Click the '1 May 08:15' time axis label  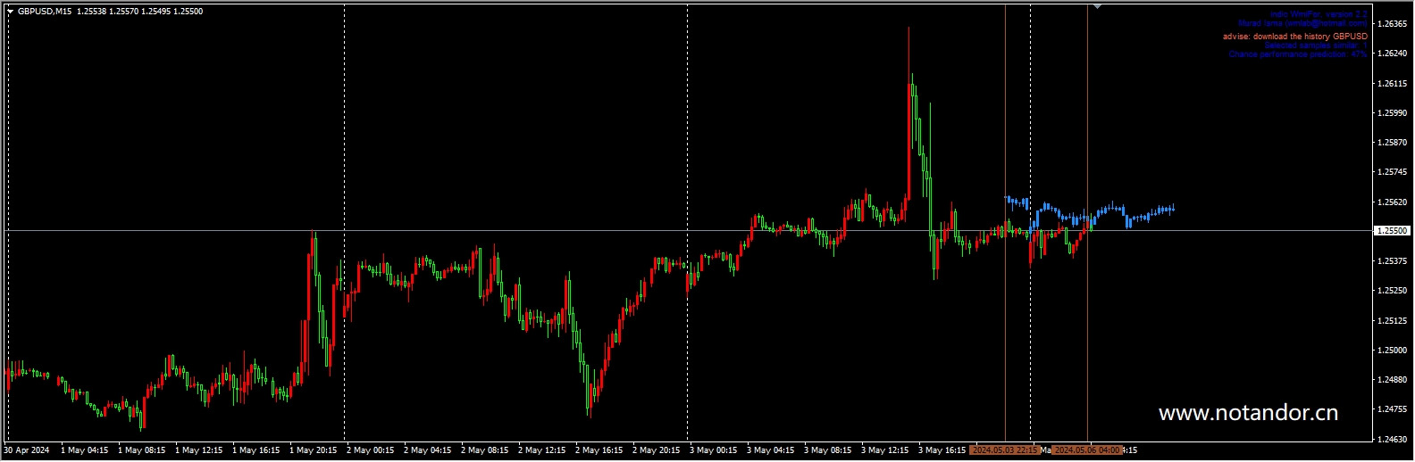141,450
